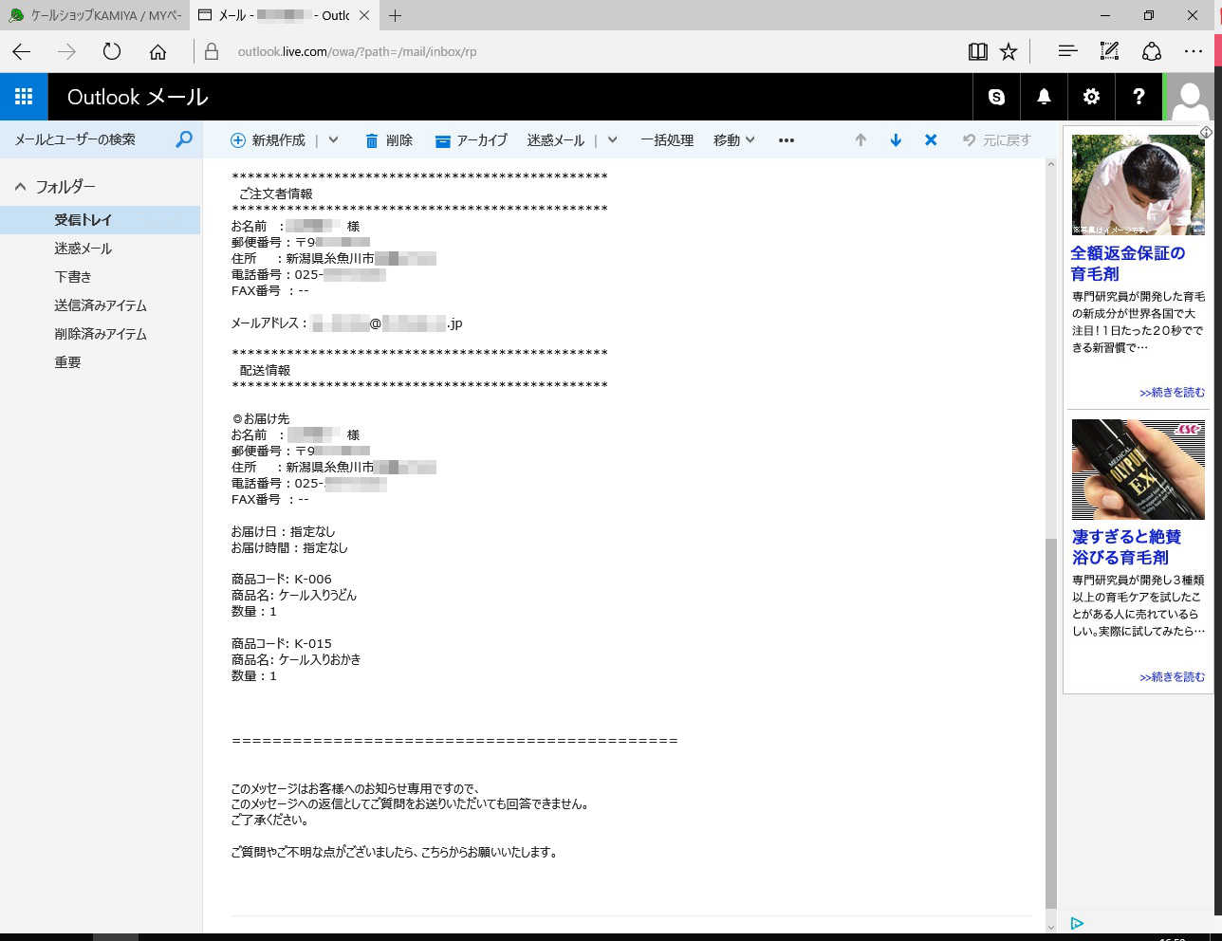
Task: Click the アーカイブ button
Action: [472, 140]
